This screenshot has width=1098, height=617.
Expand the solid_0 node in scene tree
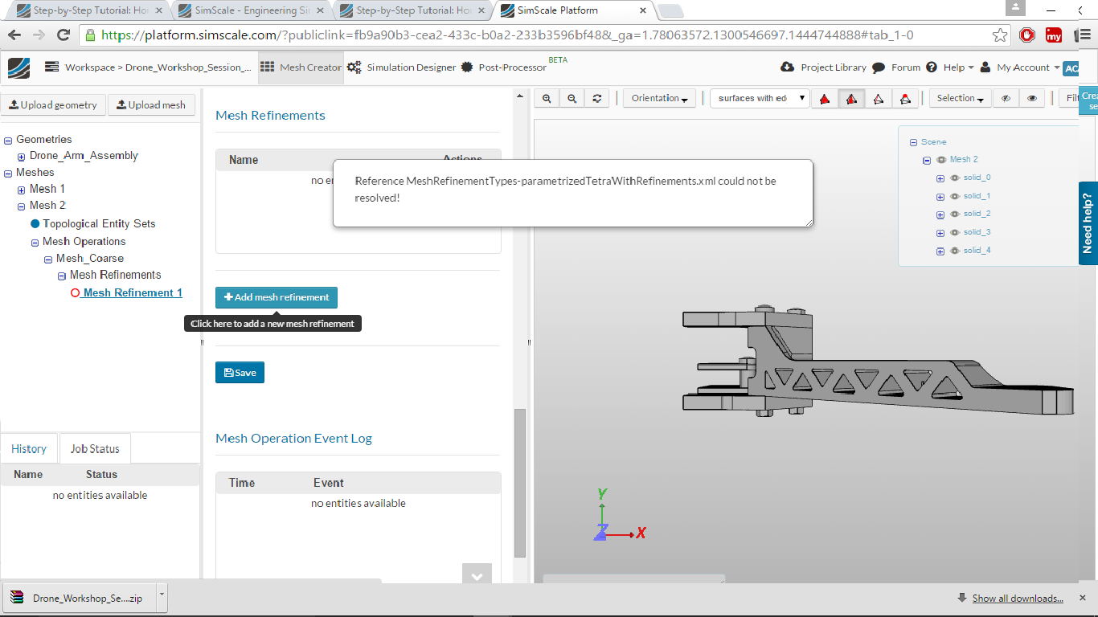[940, 178]
